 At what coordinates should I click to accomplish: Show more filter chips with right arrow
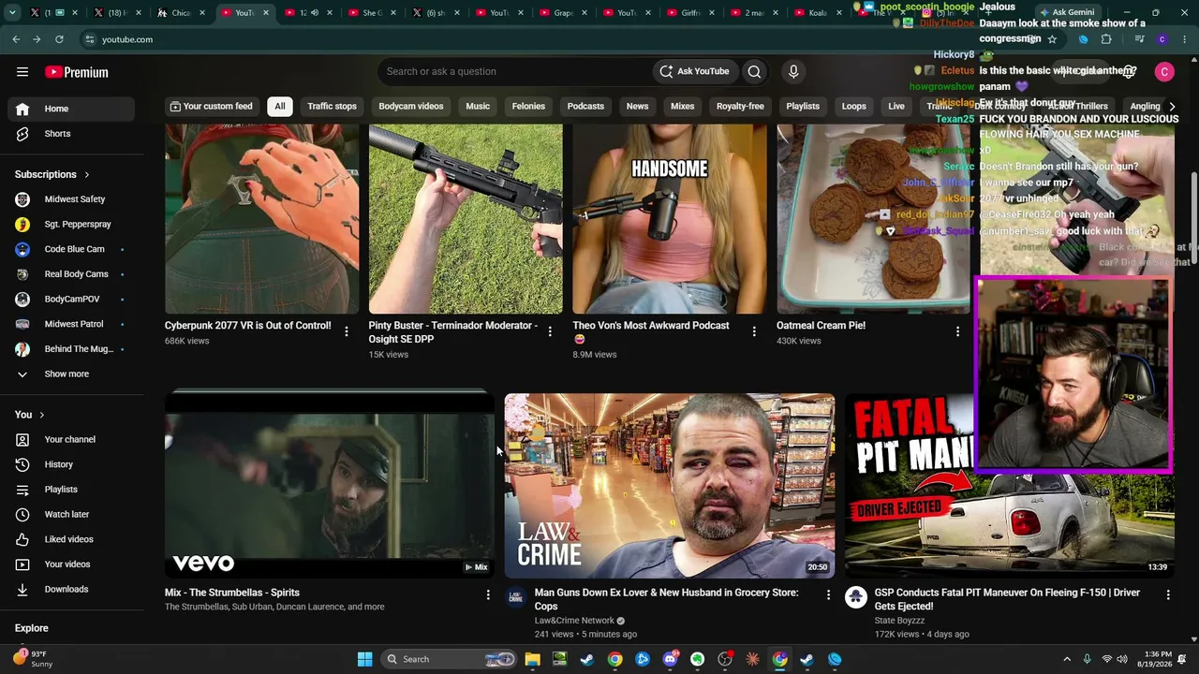[1172, 106]
